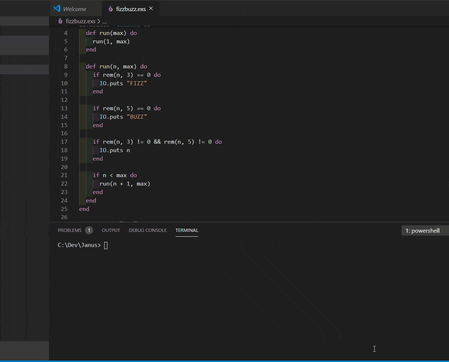
Task: Focus the terminal prompt C:\Dev\Janus>
Action: (79, 245)
